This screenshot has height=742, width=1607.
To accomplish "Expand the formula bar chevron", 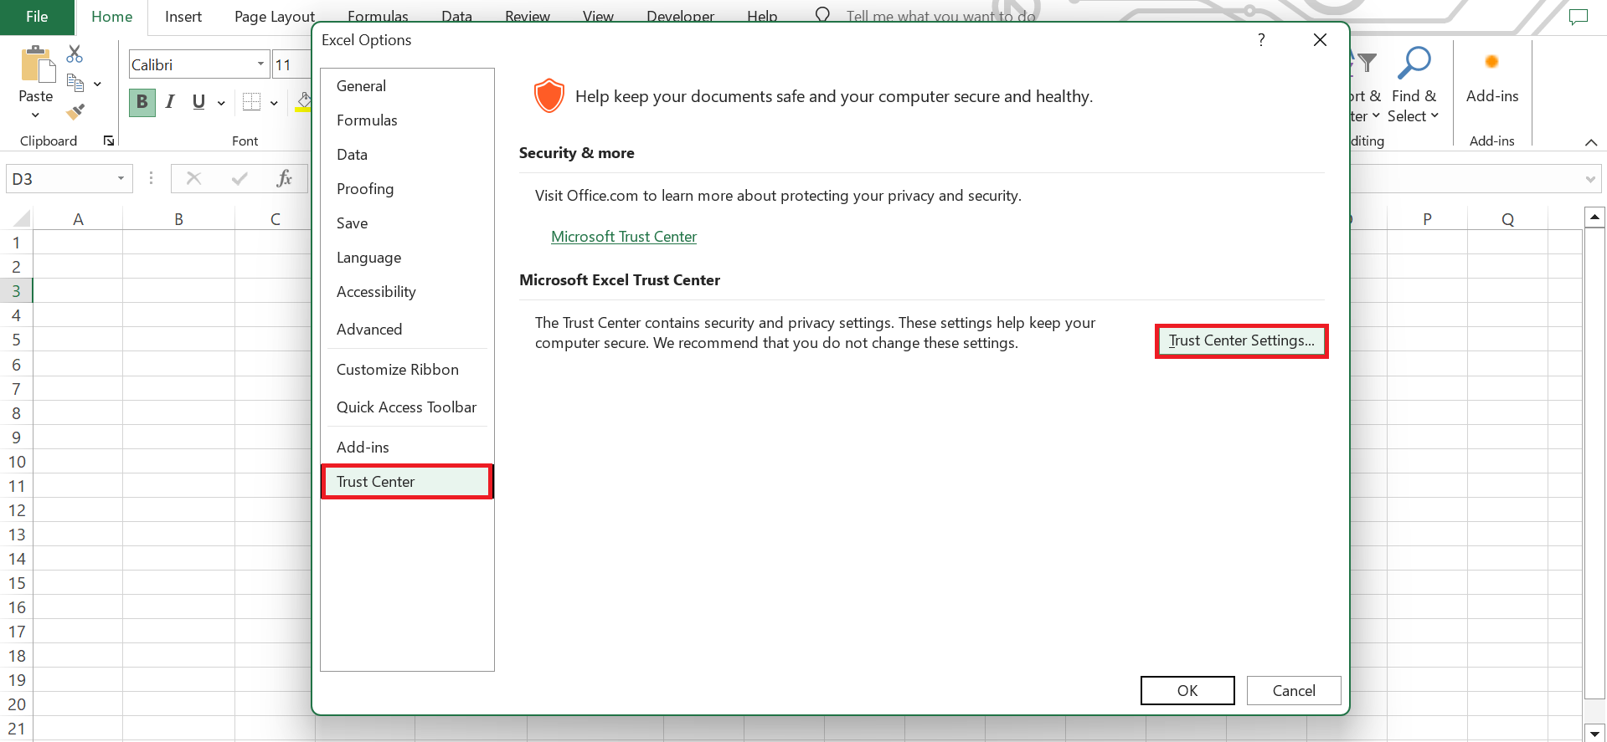I will [1590, 179].
